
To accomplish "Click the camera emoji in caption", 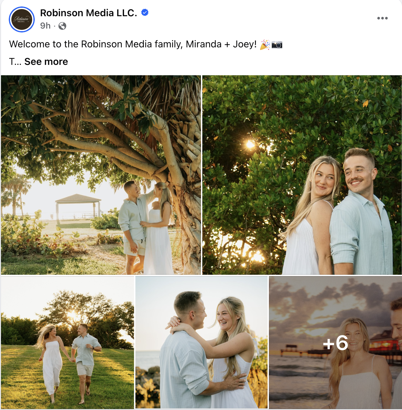I will click(277, 44).
